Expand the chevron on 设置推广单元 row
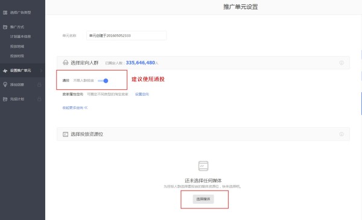This screenshot has width=362, height=220. click(x=41, y=71)
